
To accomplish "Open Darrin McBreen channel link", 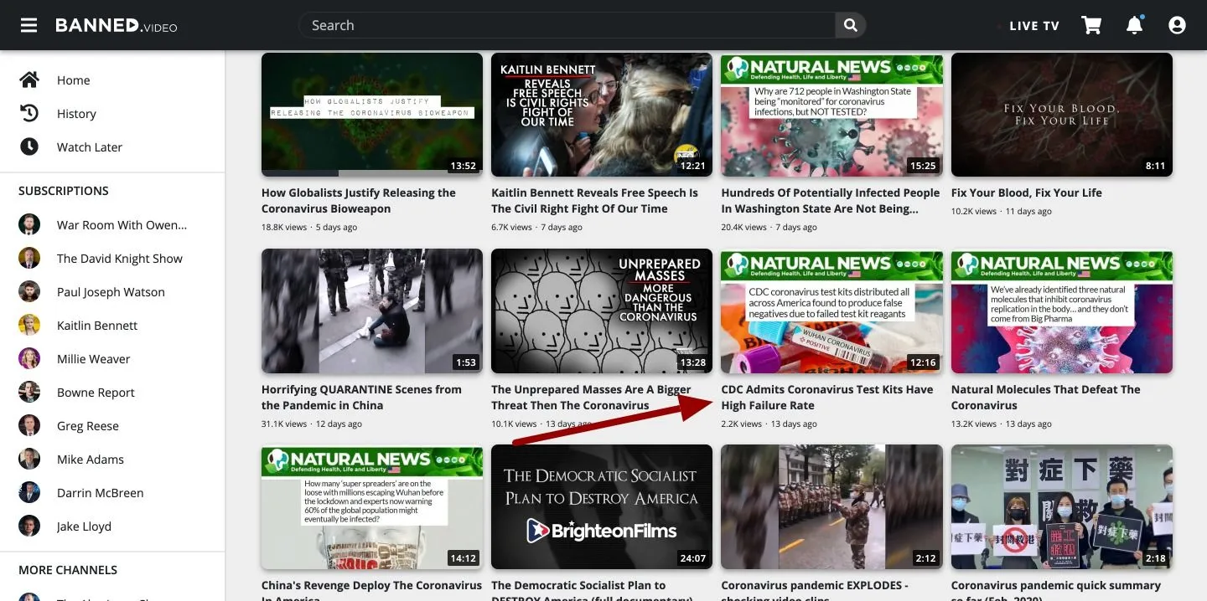I will [x=101, y=493].
